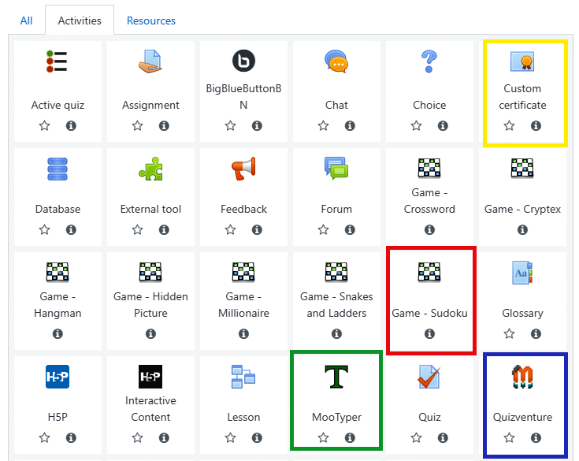
Task: Select the black Interactive Content icon
Action: (x=150, y=377)
